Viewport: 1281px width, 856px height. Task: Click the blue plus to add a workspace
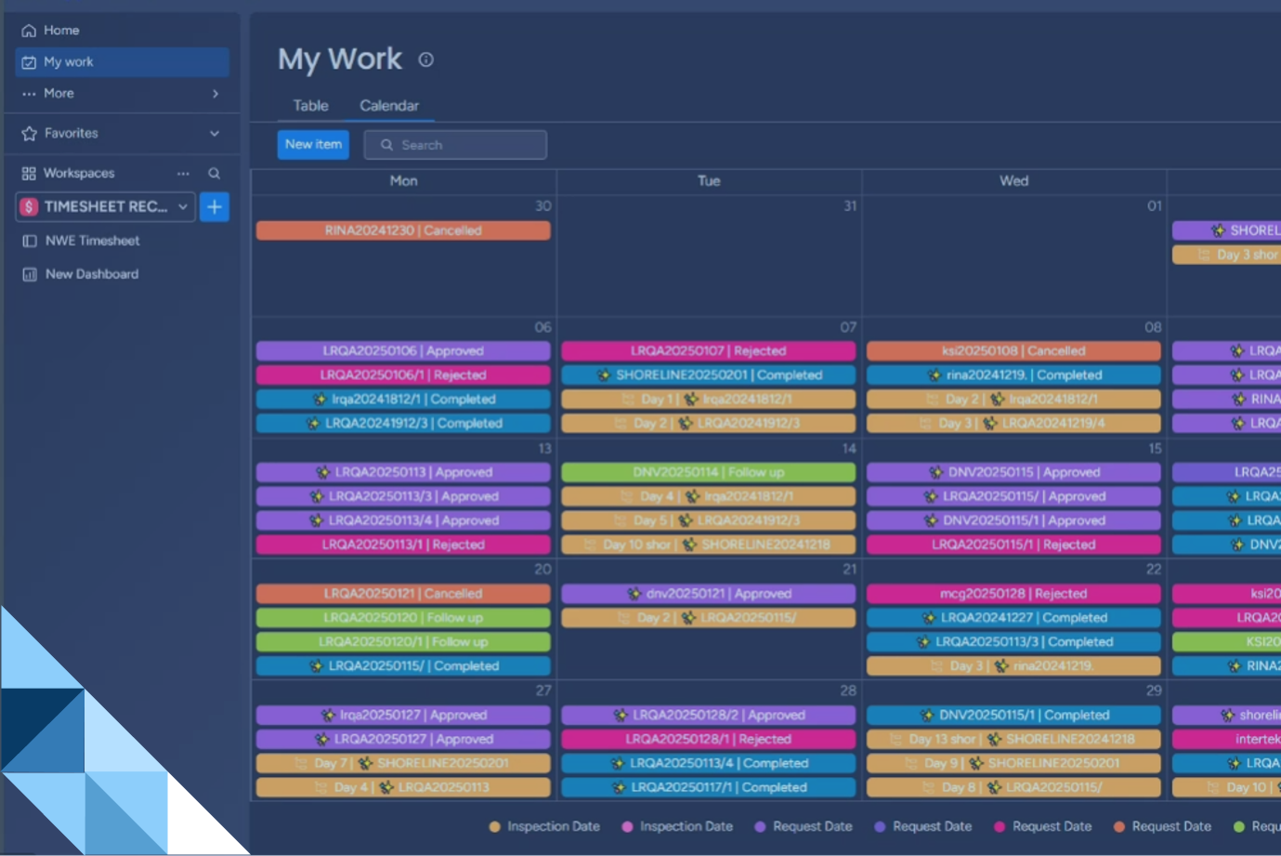[x=215, y=206]
